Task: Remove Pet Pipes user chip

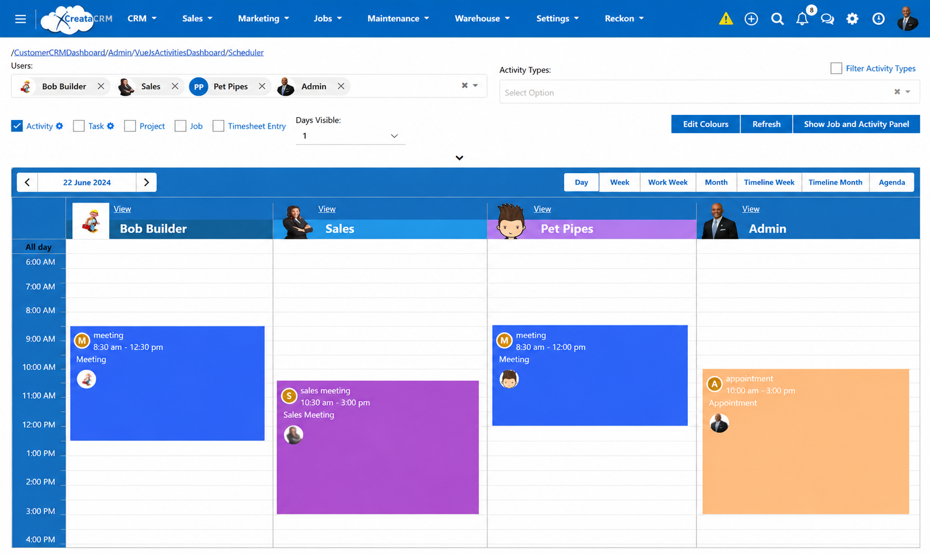Action: (x=262, y=86)
